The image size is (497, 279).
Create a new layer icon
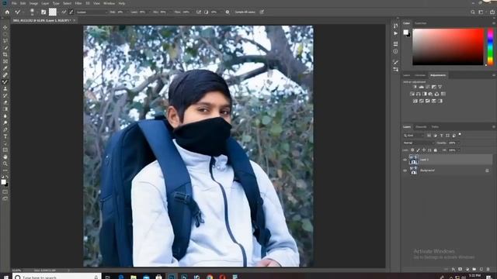pos(481,269)
